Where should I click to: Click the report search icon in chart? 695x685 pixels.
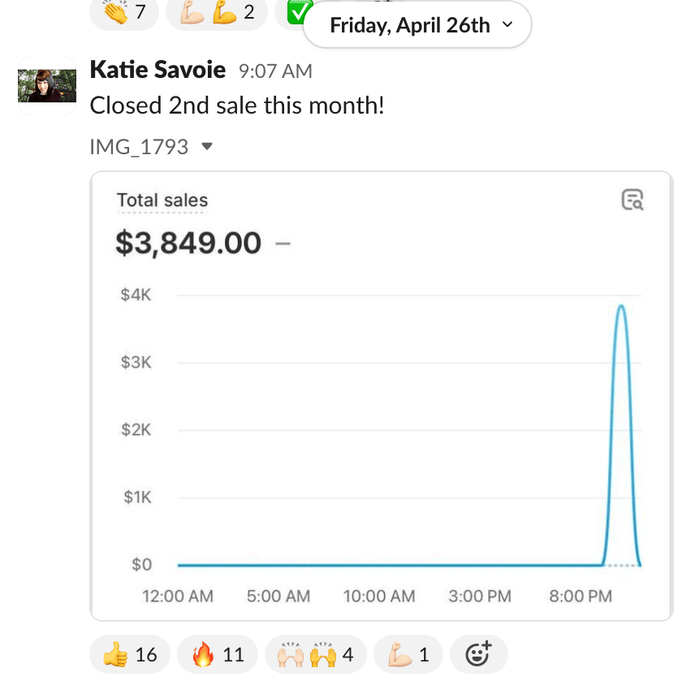point(632,200)
